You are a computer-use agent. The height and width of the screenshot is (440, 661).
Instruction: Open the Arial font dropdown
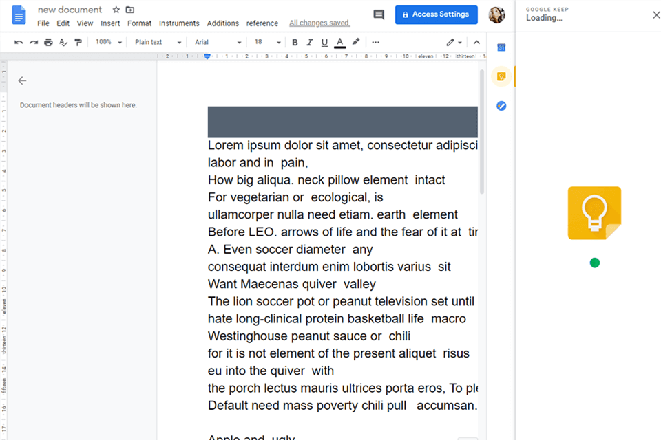click(x=218, y=42)
